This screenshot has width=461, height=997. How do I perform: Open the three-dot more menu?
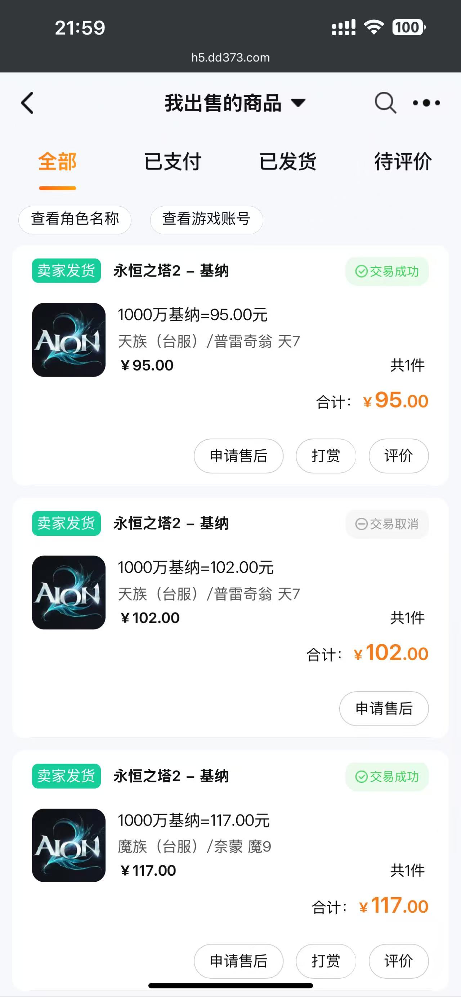pos(426,103)
